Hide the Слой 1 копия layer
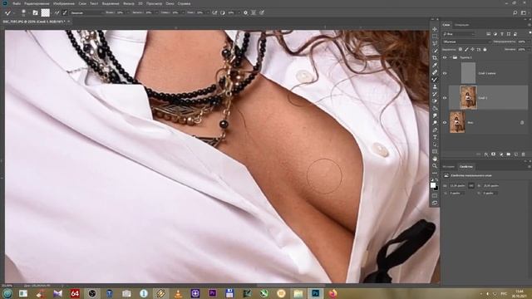The height and width of the screenshot is (299, 532). pos(445,73)
